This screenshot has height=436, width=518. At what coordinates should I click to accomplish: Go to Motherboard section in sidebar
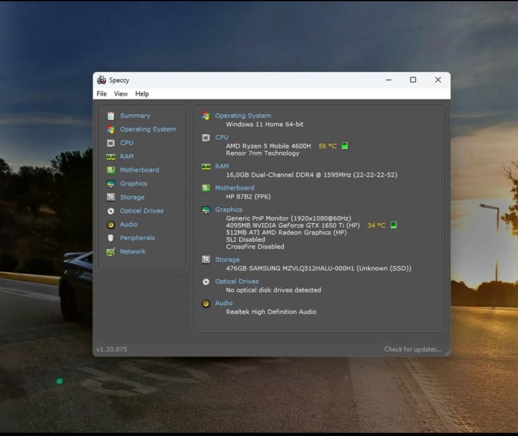(x=139, y=170)
